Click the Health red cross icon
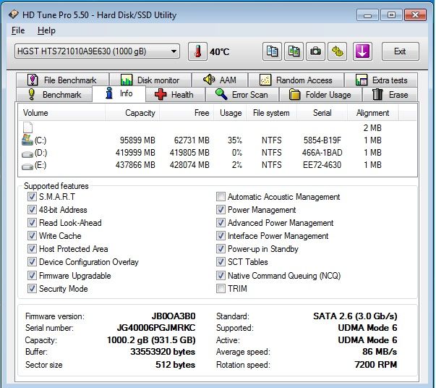Screen dimensions: 436x388 [161, 94]
